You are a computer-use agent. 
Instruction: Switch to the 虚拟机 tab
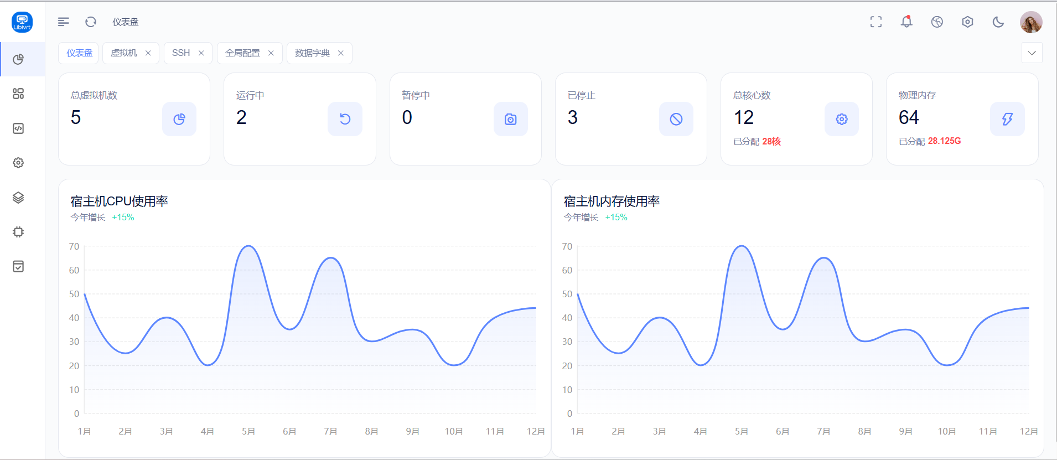coord(124,53)
